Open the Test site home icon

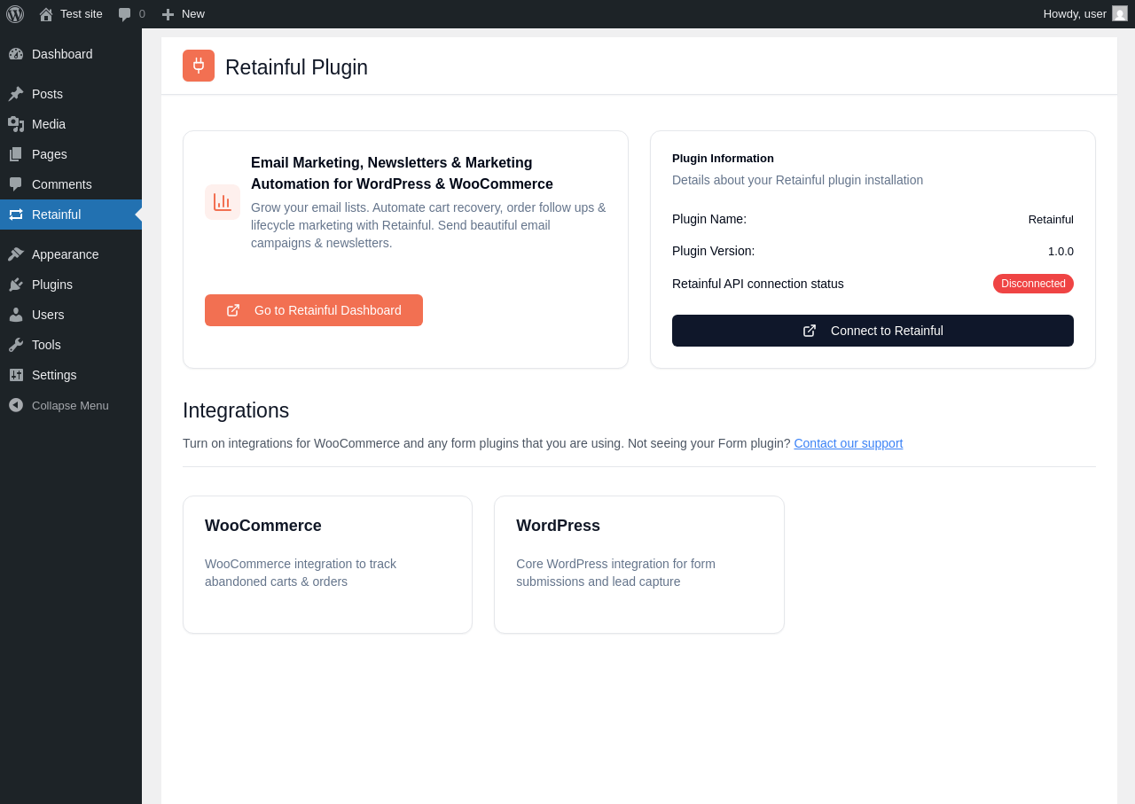tap(46, 14)
